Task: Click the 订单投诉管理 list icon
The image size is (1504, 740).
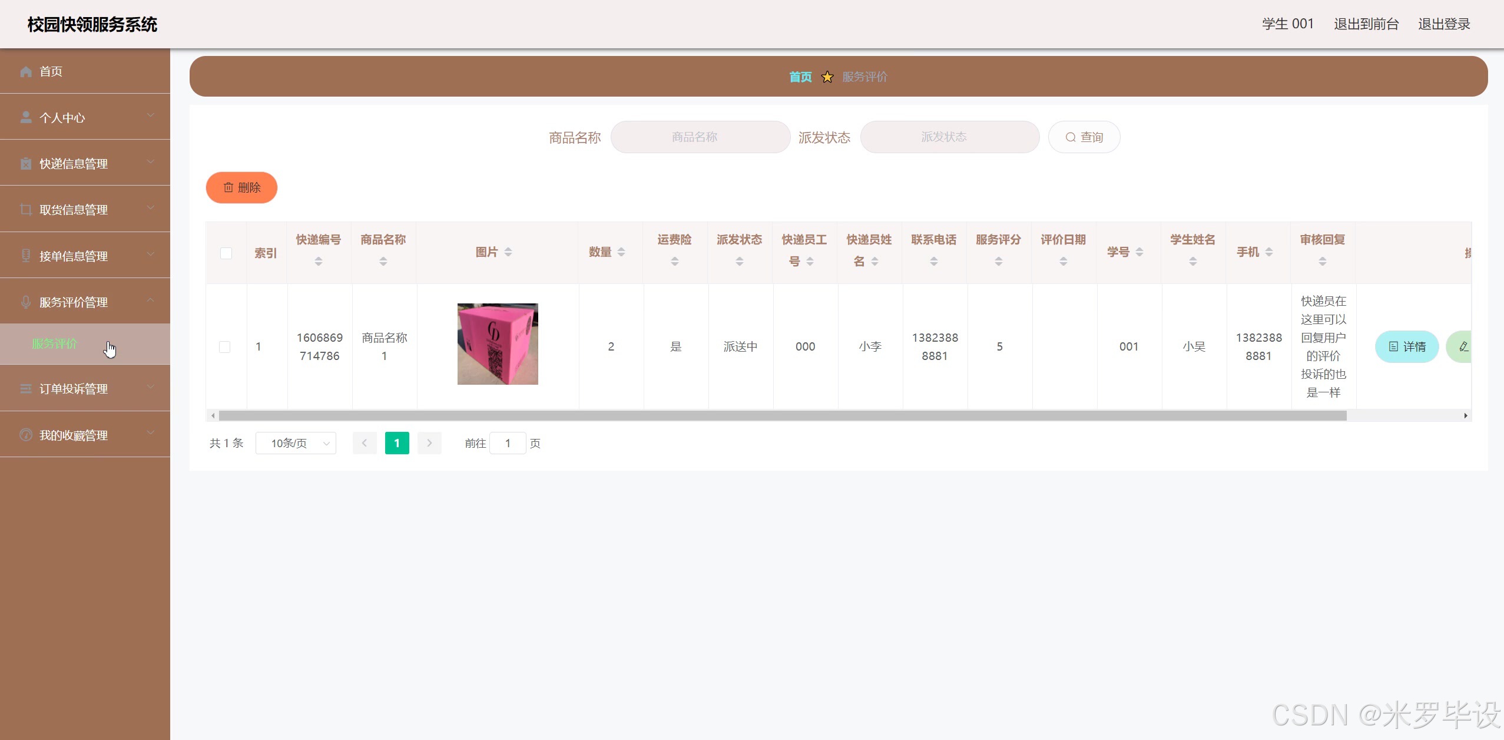Action: 26,388
